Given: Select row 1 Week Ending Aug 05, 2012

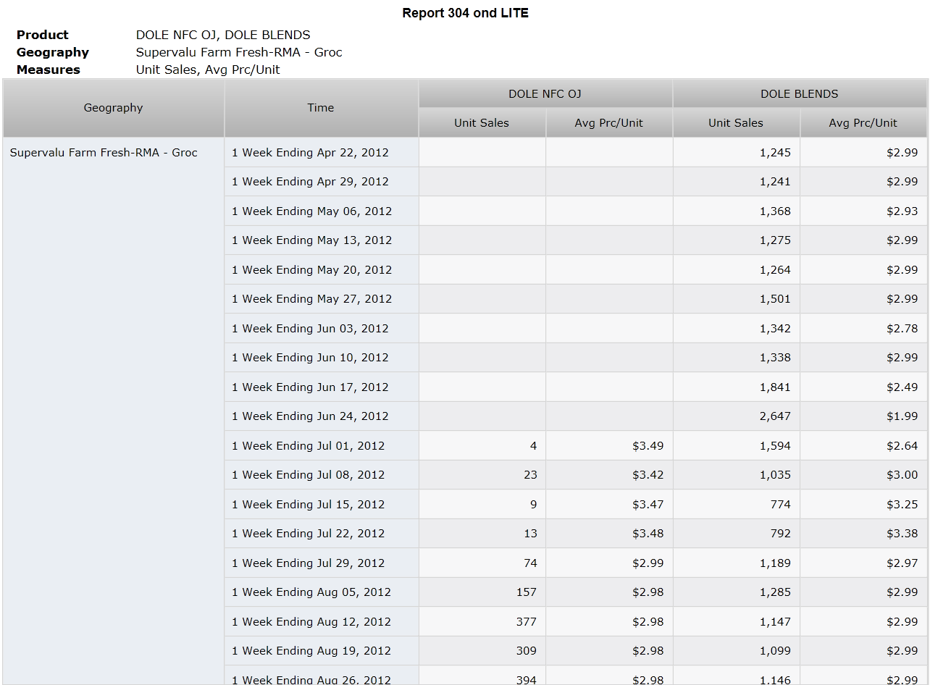Looking at the screenshot, I should tap(322, 592).
